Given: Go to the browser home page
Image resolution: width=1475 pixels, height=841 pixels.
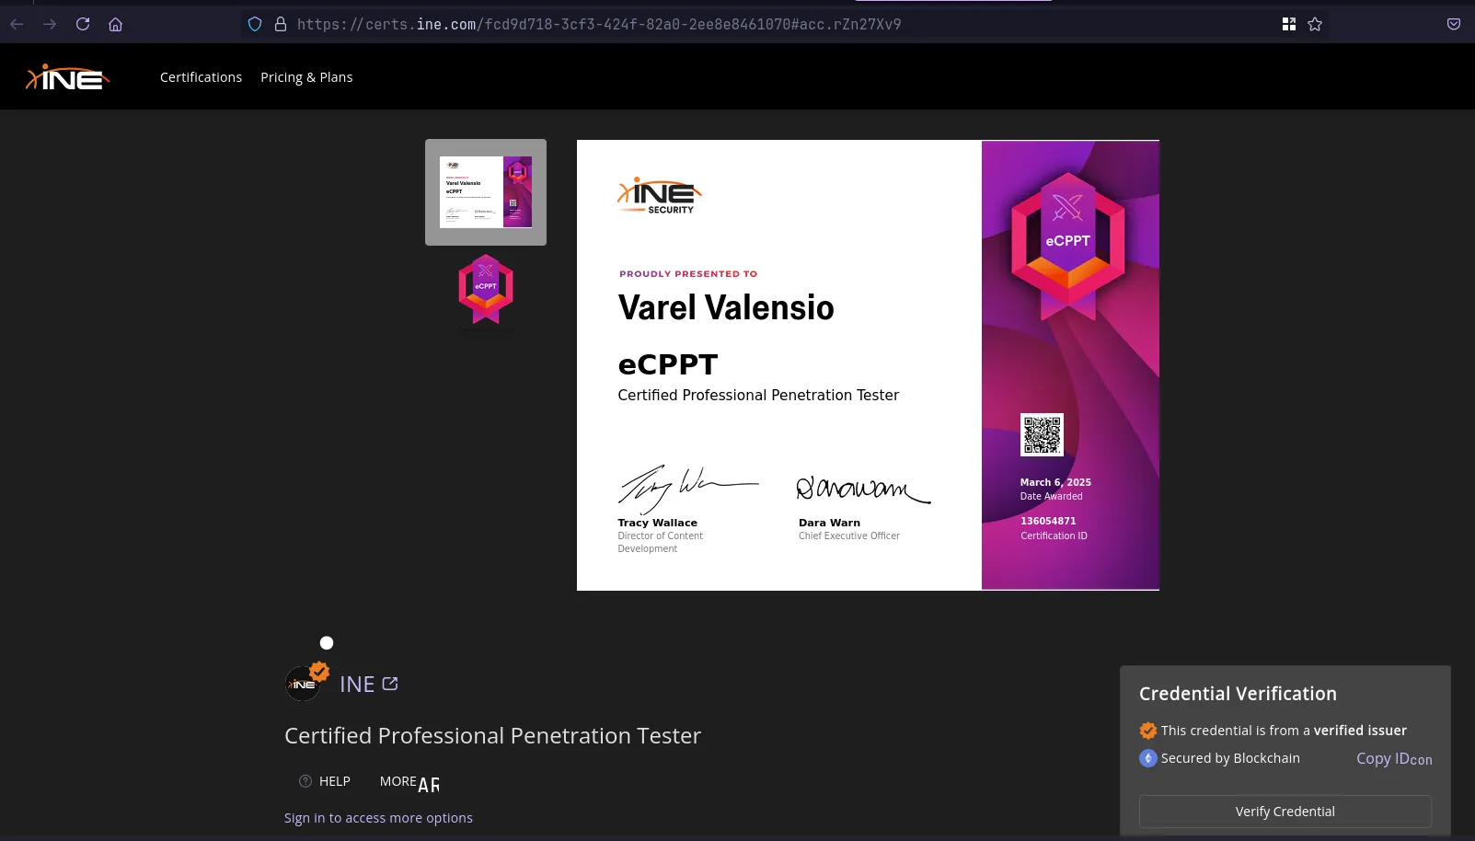Looking at the screenshot, I should point(115,24).
